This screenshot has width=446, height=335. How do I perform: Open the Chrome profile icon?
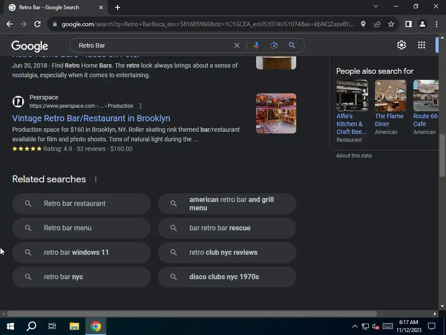point(422,24)
